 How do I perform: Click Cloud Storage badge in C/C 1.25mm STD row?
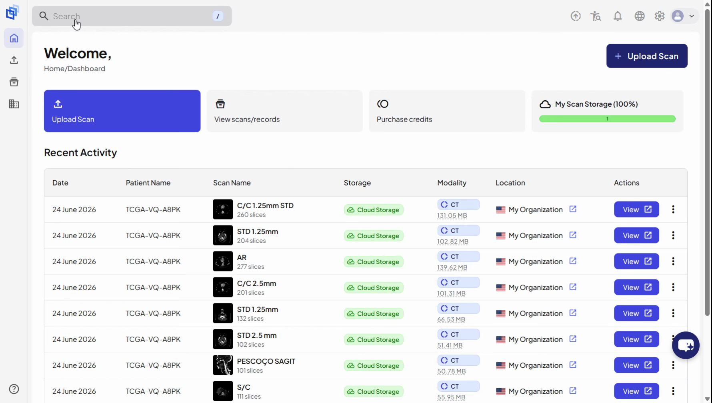(x=374, y=210)
